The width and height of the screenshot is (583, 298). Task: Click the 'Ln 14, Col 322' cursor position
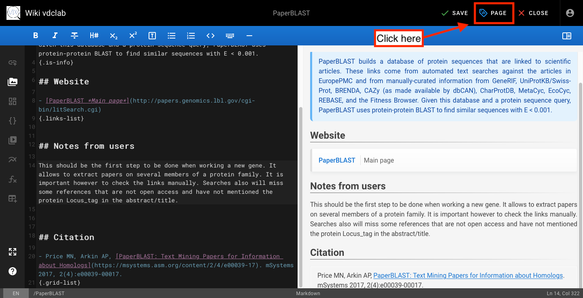[x=563, y=293]
